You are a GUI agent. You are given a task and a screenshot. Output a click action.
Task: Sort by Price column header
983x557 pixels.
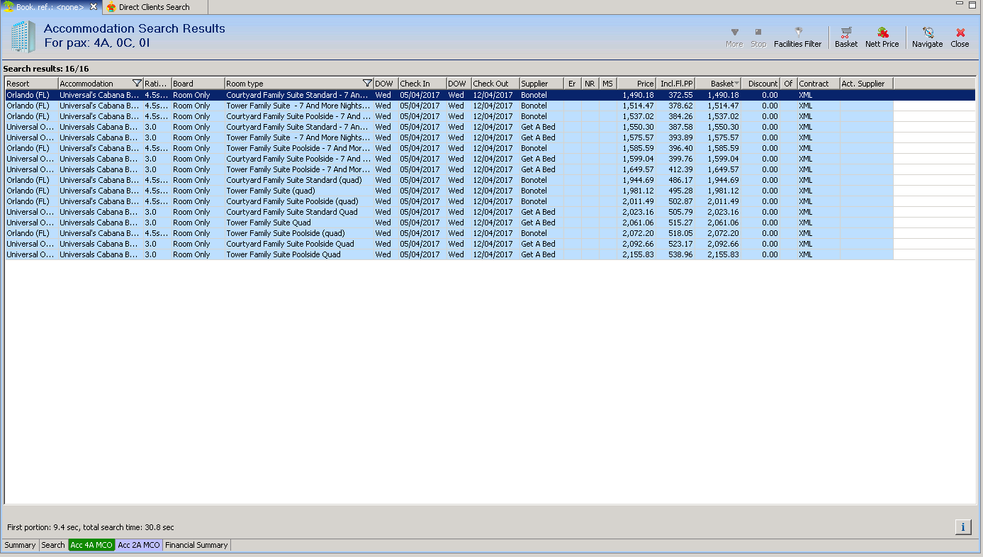pyautogui.click(x=638, y=84)
